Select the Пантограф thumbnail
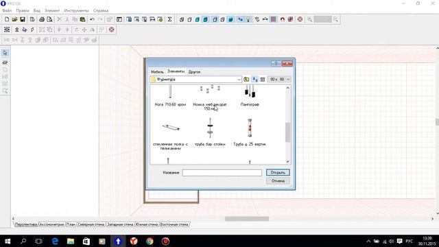 250,96
